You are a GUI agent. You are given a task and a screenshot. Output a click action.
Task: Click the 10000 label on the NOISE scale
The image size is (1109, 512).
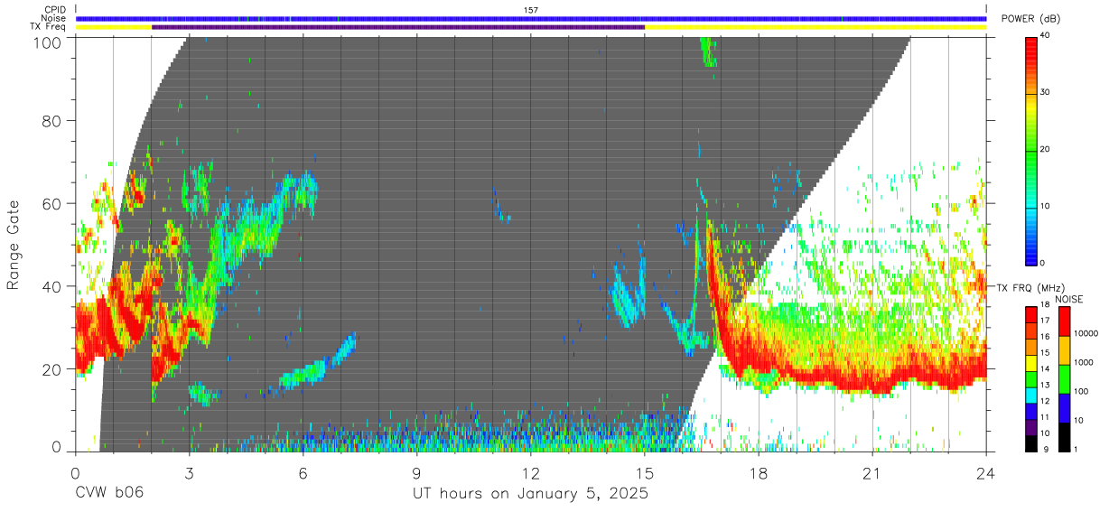coord(1086,332)
